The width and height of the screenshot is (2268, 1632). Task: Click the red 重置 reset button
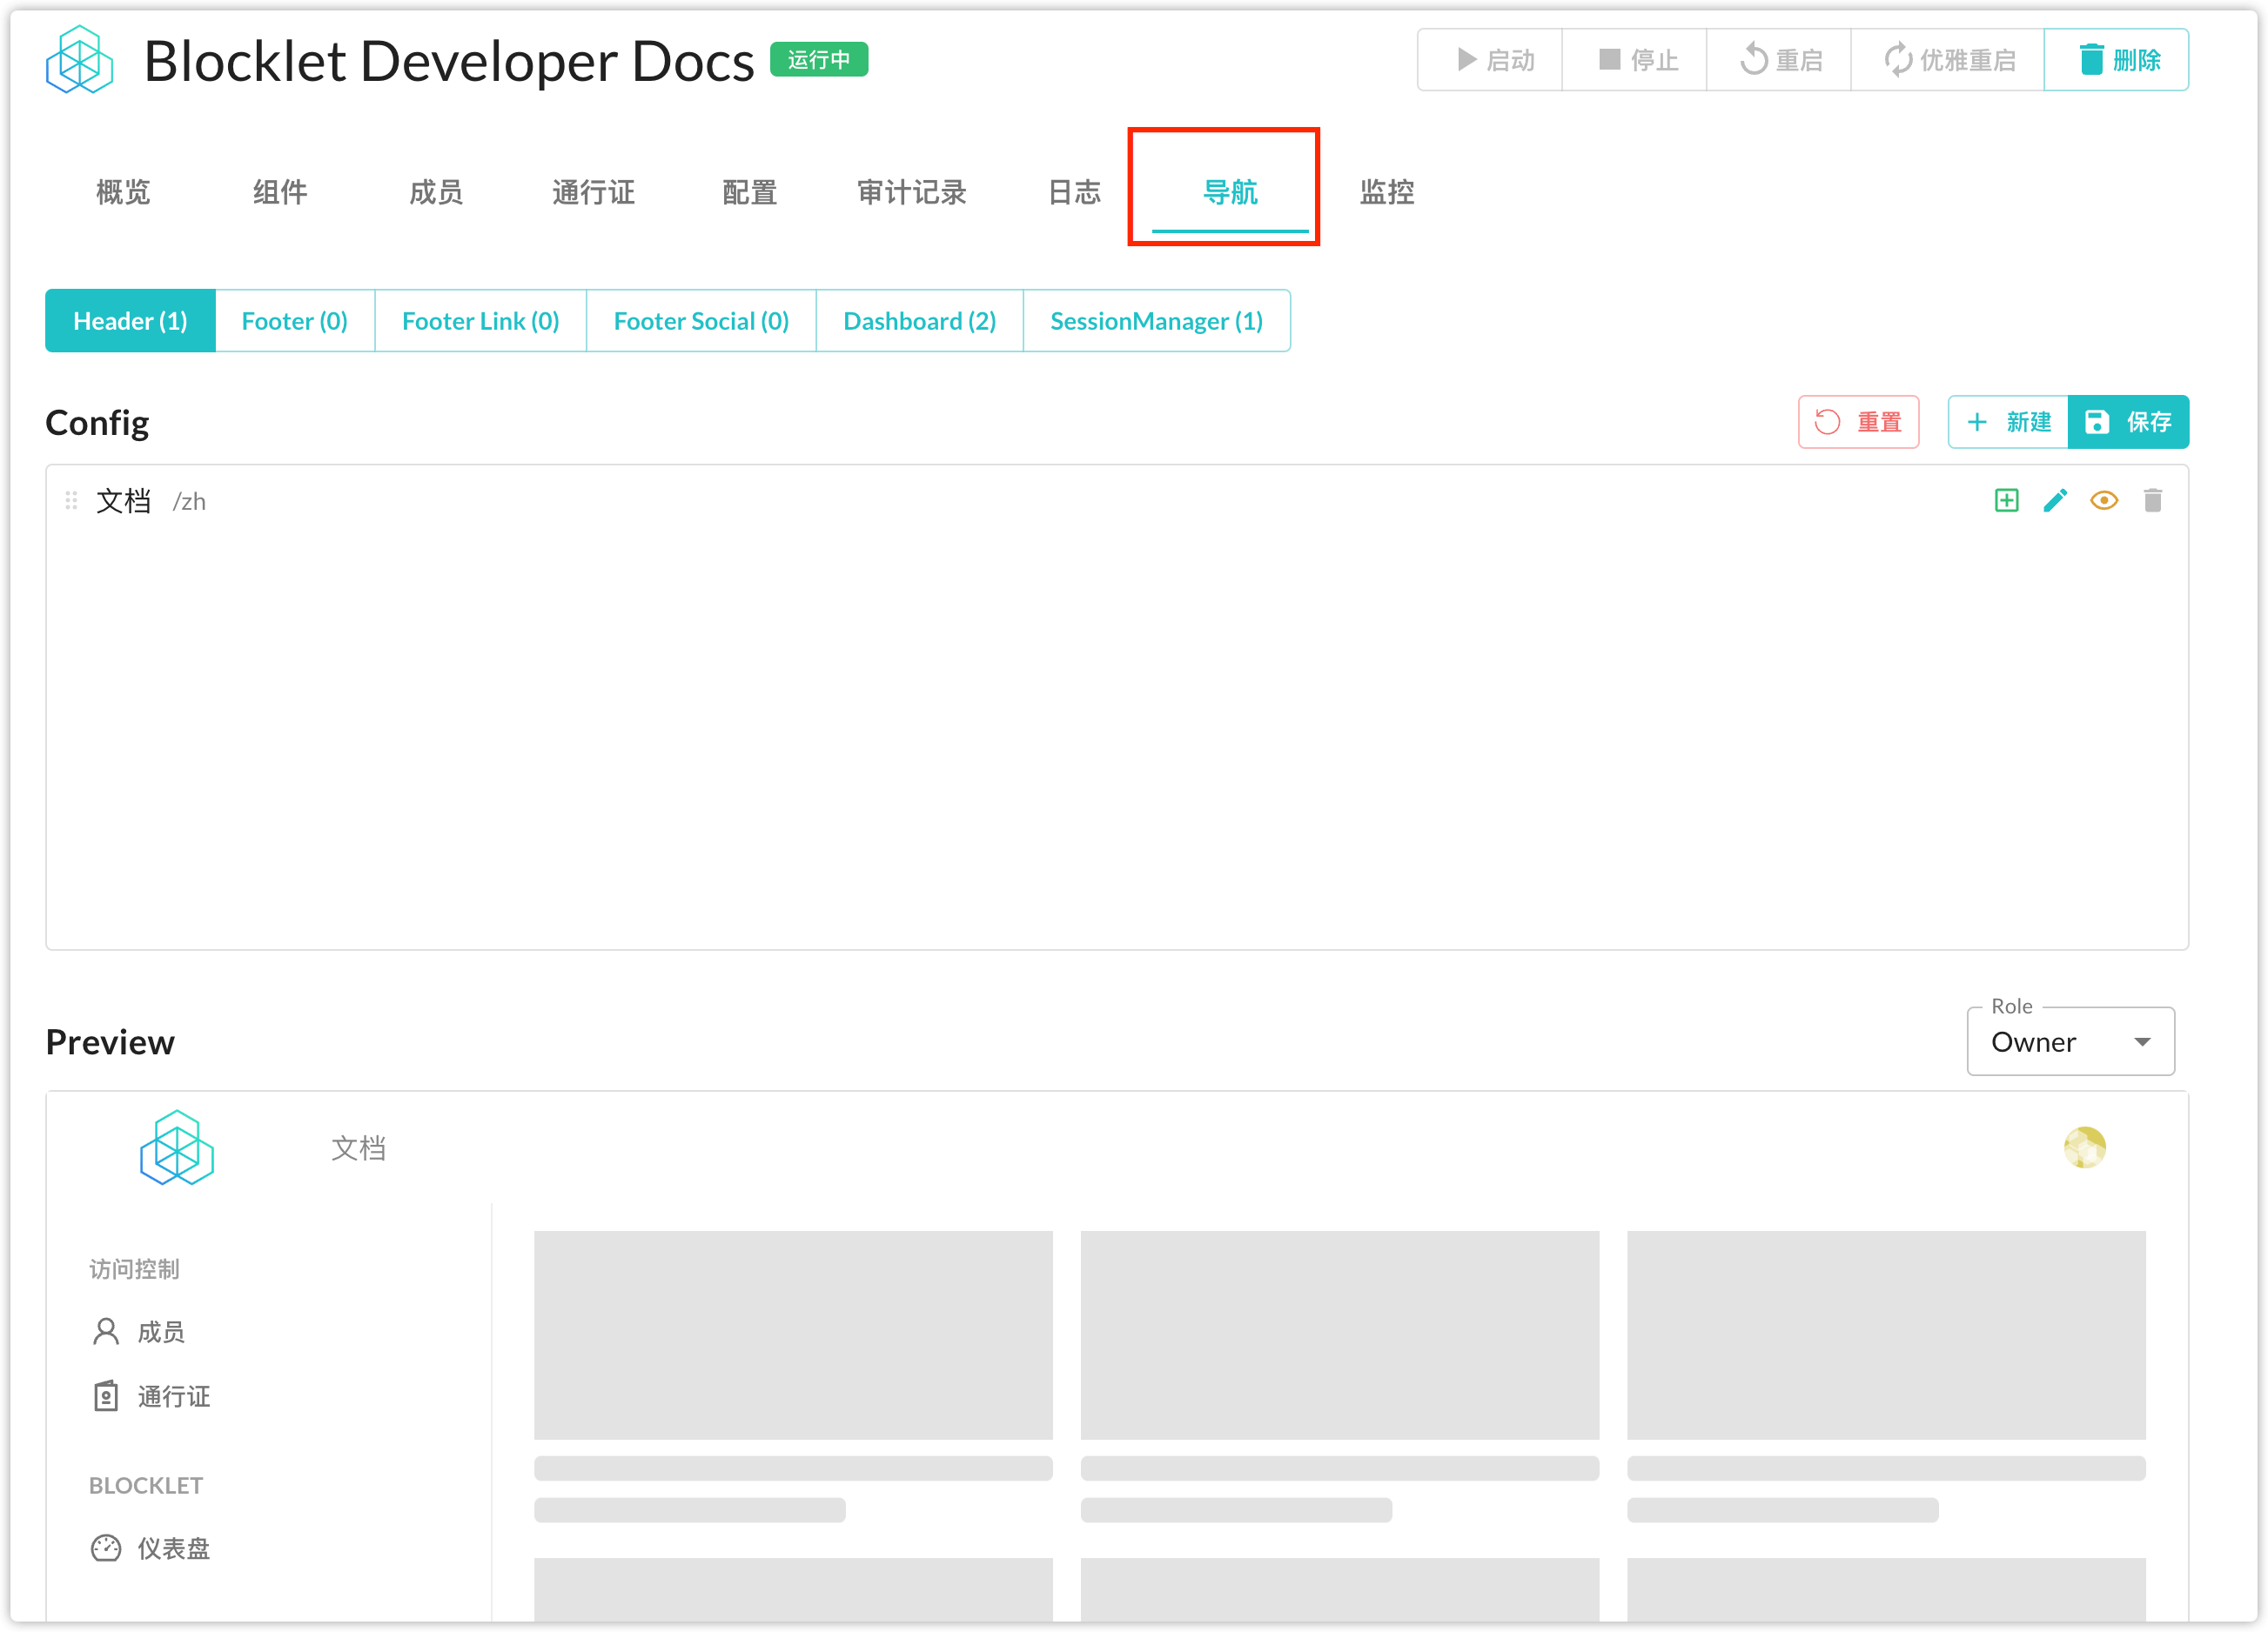click(1858, 422)
